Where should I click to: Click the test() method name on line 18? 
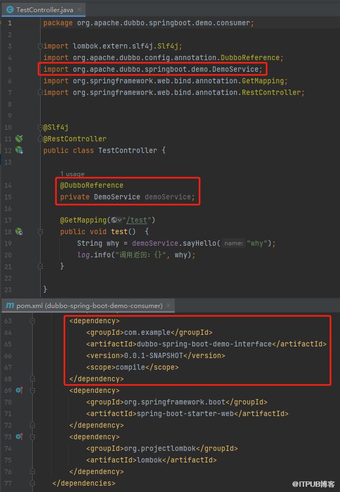click(x=119, y=231)
